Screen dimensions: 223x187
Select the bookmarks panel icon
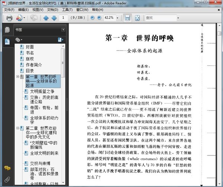click(x=7, y=42)
